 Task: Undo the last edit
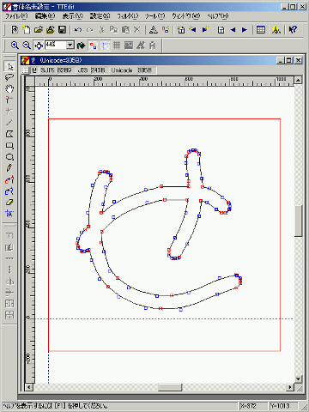pyautogui.click(x=77, y=30)
